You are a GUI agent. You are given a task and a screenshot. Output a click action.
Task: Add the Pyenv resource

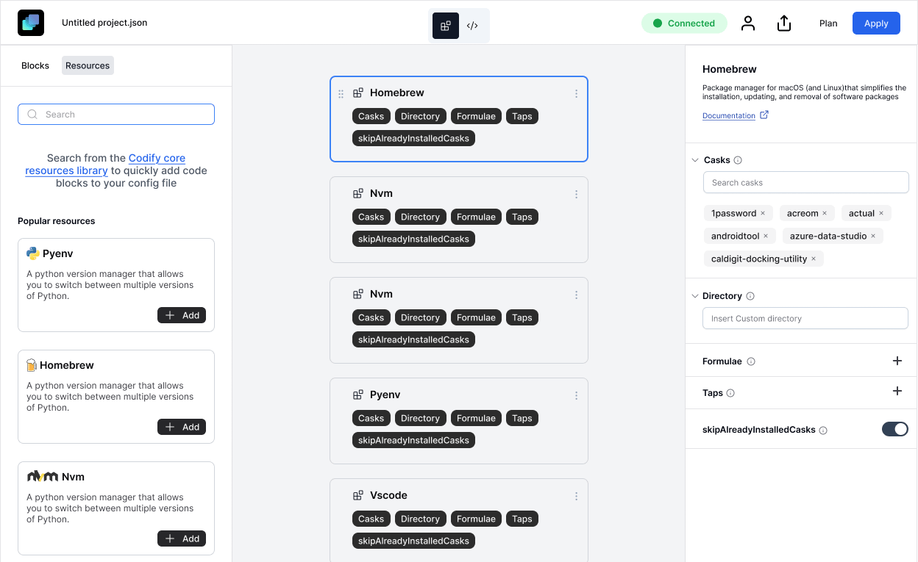182,315
